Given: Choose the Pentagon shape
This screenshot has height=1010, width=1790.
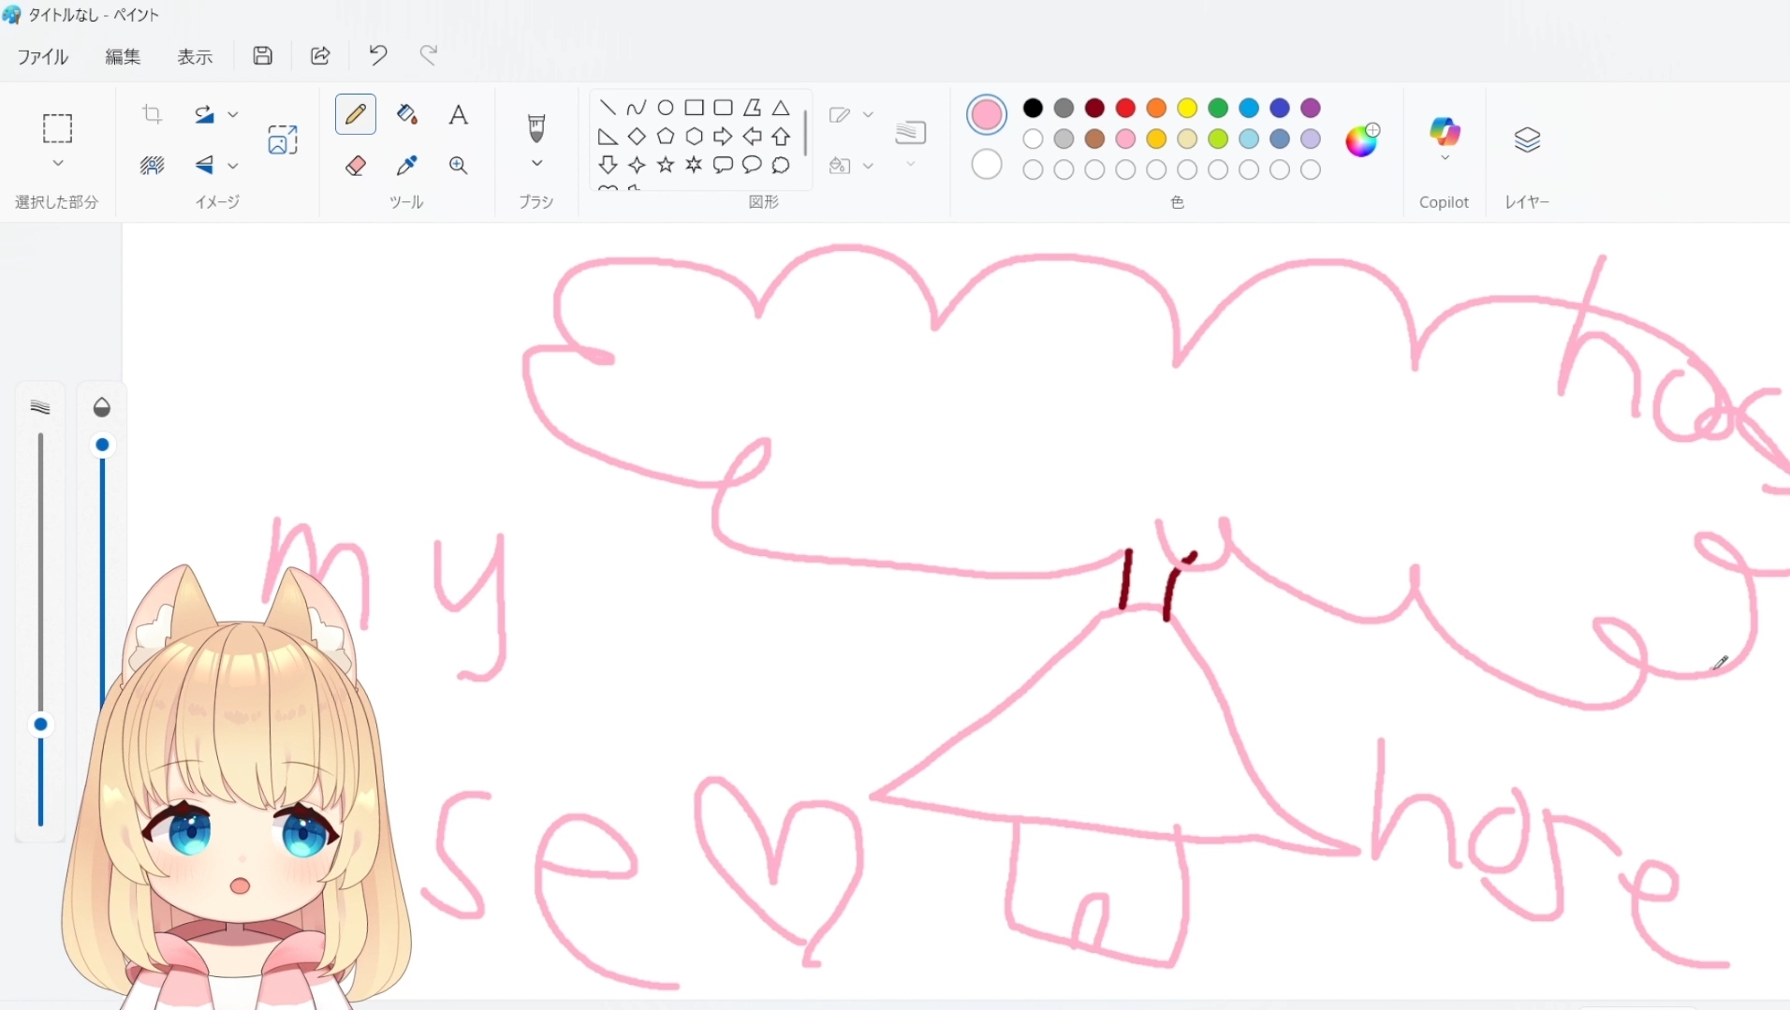Looking at the screenshot, I should pyautogui.click(x=666, y=137).
